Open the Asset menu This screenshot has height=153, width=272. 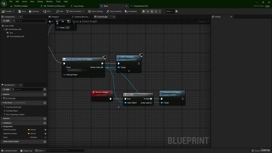click(x=25, y=1)
